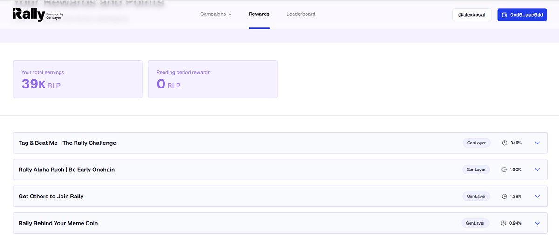Click pie chart icon in Tag & Beat Me row
The image size is (559, 245).
504,143
